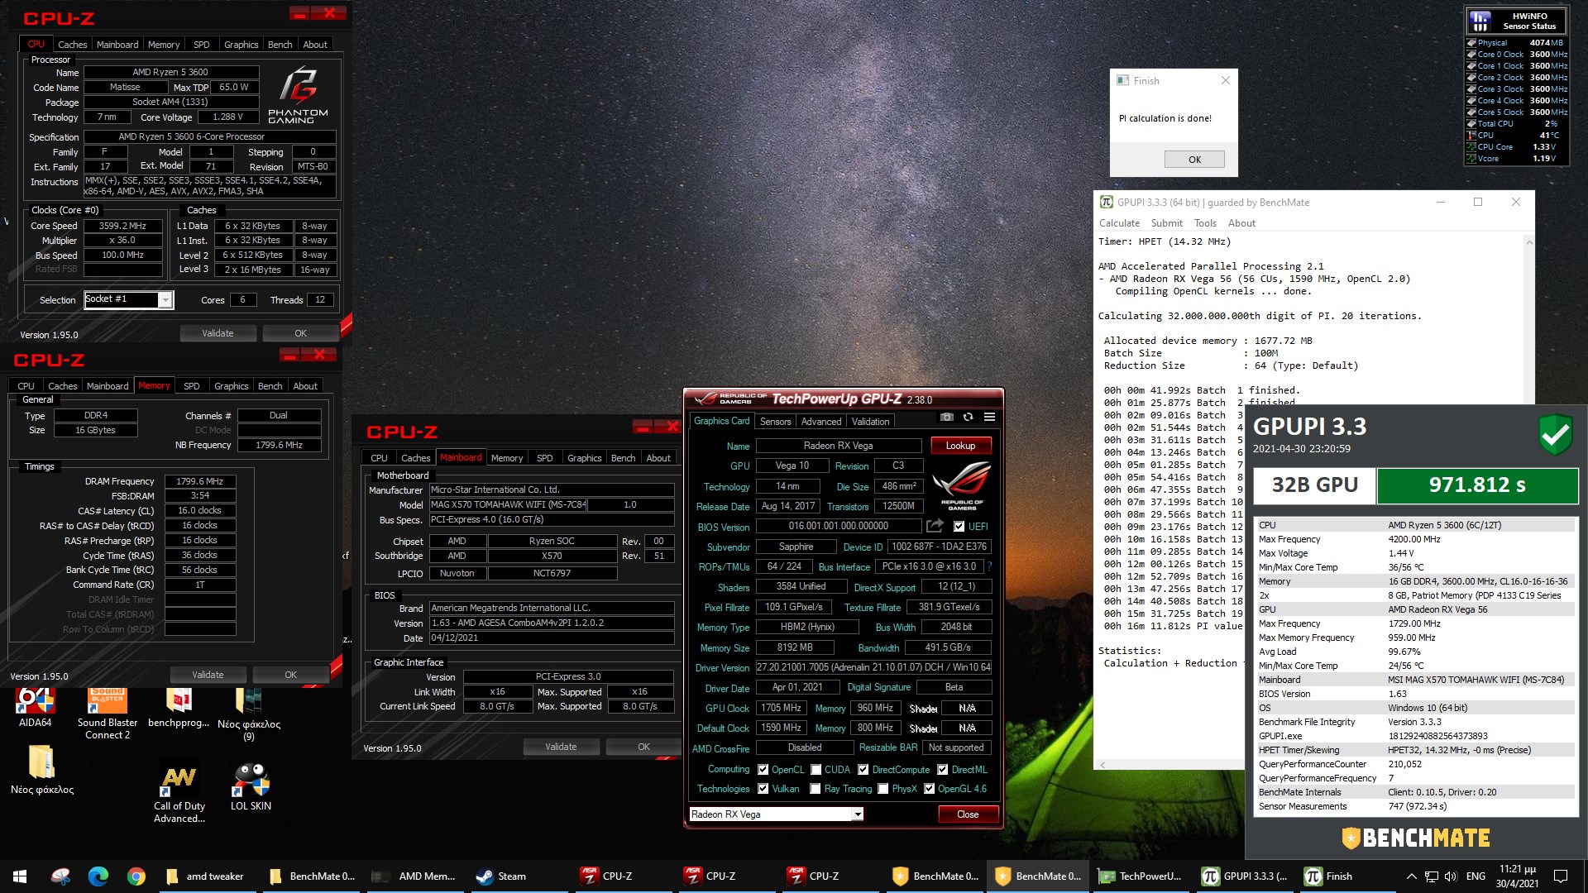Switch to Caches tab in top CPU-Z window
The width and height of the screenshot is (1588, 893).
(x=72, y=45)
